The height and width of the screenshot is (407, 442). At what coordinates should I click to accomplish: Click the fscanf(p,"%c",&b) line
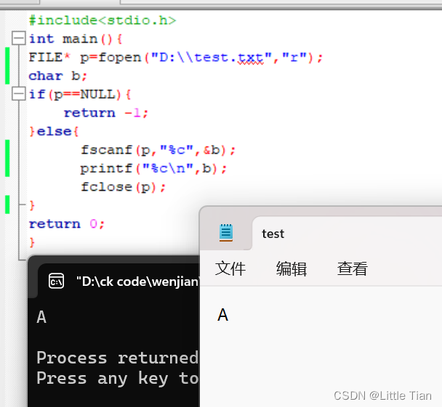tap(158, 150)
